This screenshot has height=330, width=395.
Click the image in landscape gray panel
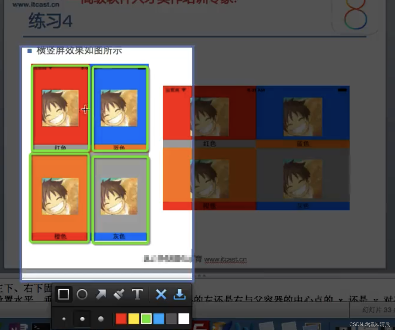point(303,179)
